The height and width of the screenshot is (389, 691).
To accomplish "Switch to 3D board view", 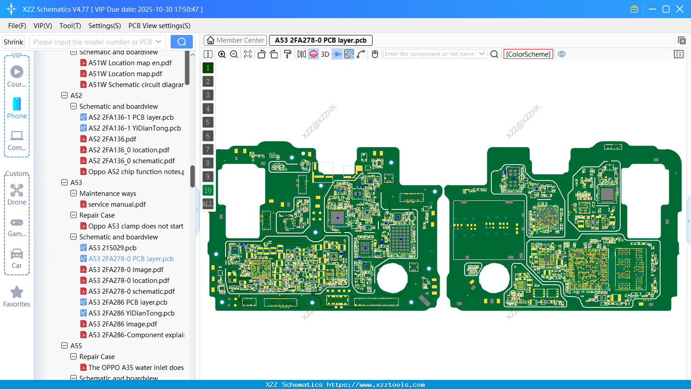I will pos(325,54).
